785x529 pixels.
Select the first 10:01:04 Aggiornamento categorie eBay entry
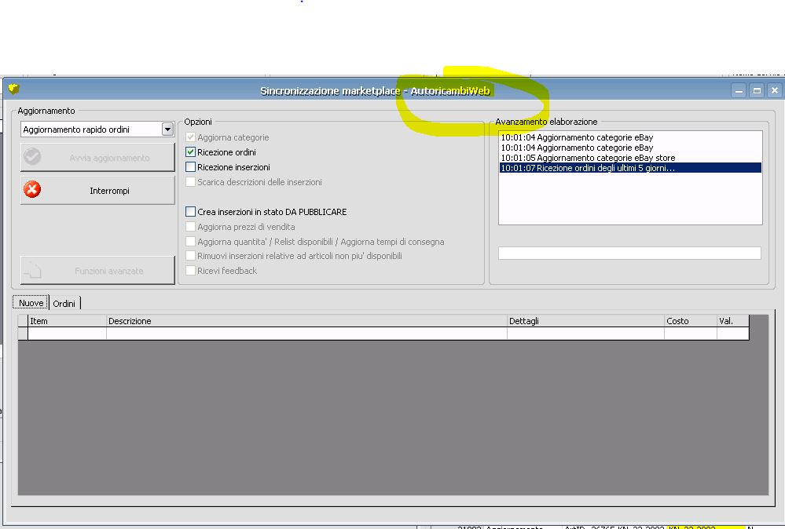[630, 137]
